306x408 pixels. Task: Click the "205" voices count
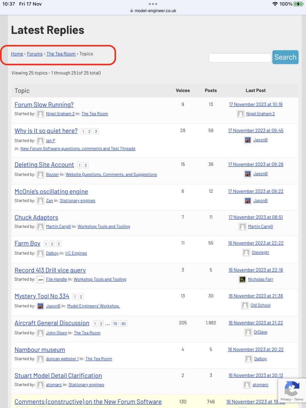183,323
